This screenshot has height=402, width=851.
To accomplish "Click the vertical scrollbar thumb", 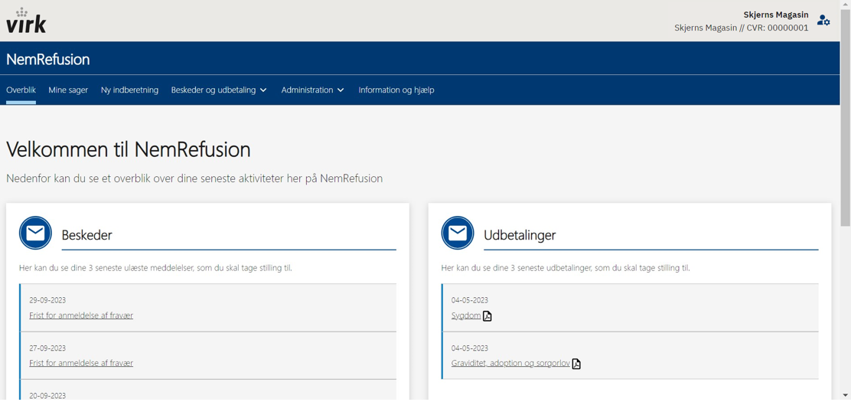I will tap(845, 115).
